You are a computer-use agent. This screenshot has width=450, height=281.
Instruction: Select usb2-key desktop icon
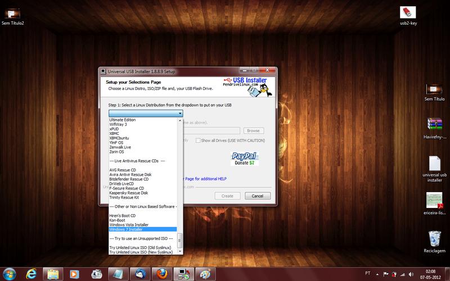[408, 16]
